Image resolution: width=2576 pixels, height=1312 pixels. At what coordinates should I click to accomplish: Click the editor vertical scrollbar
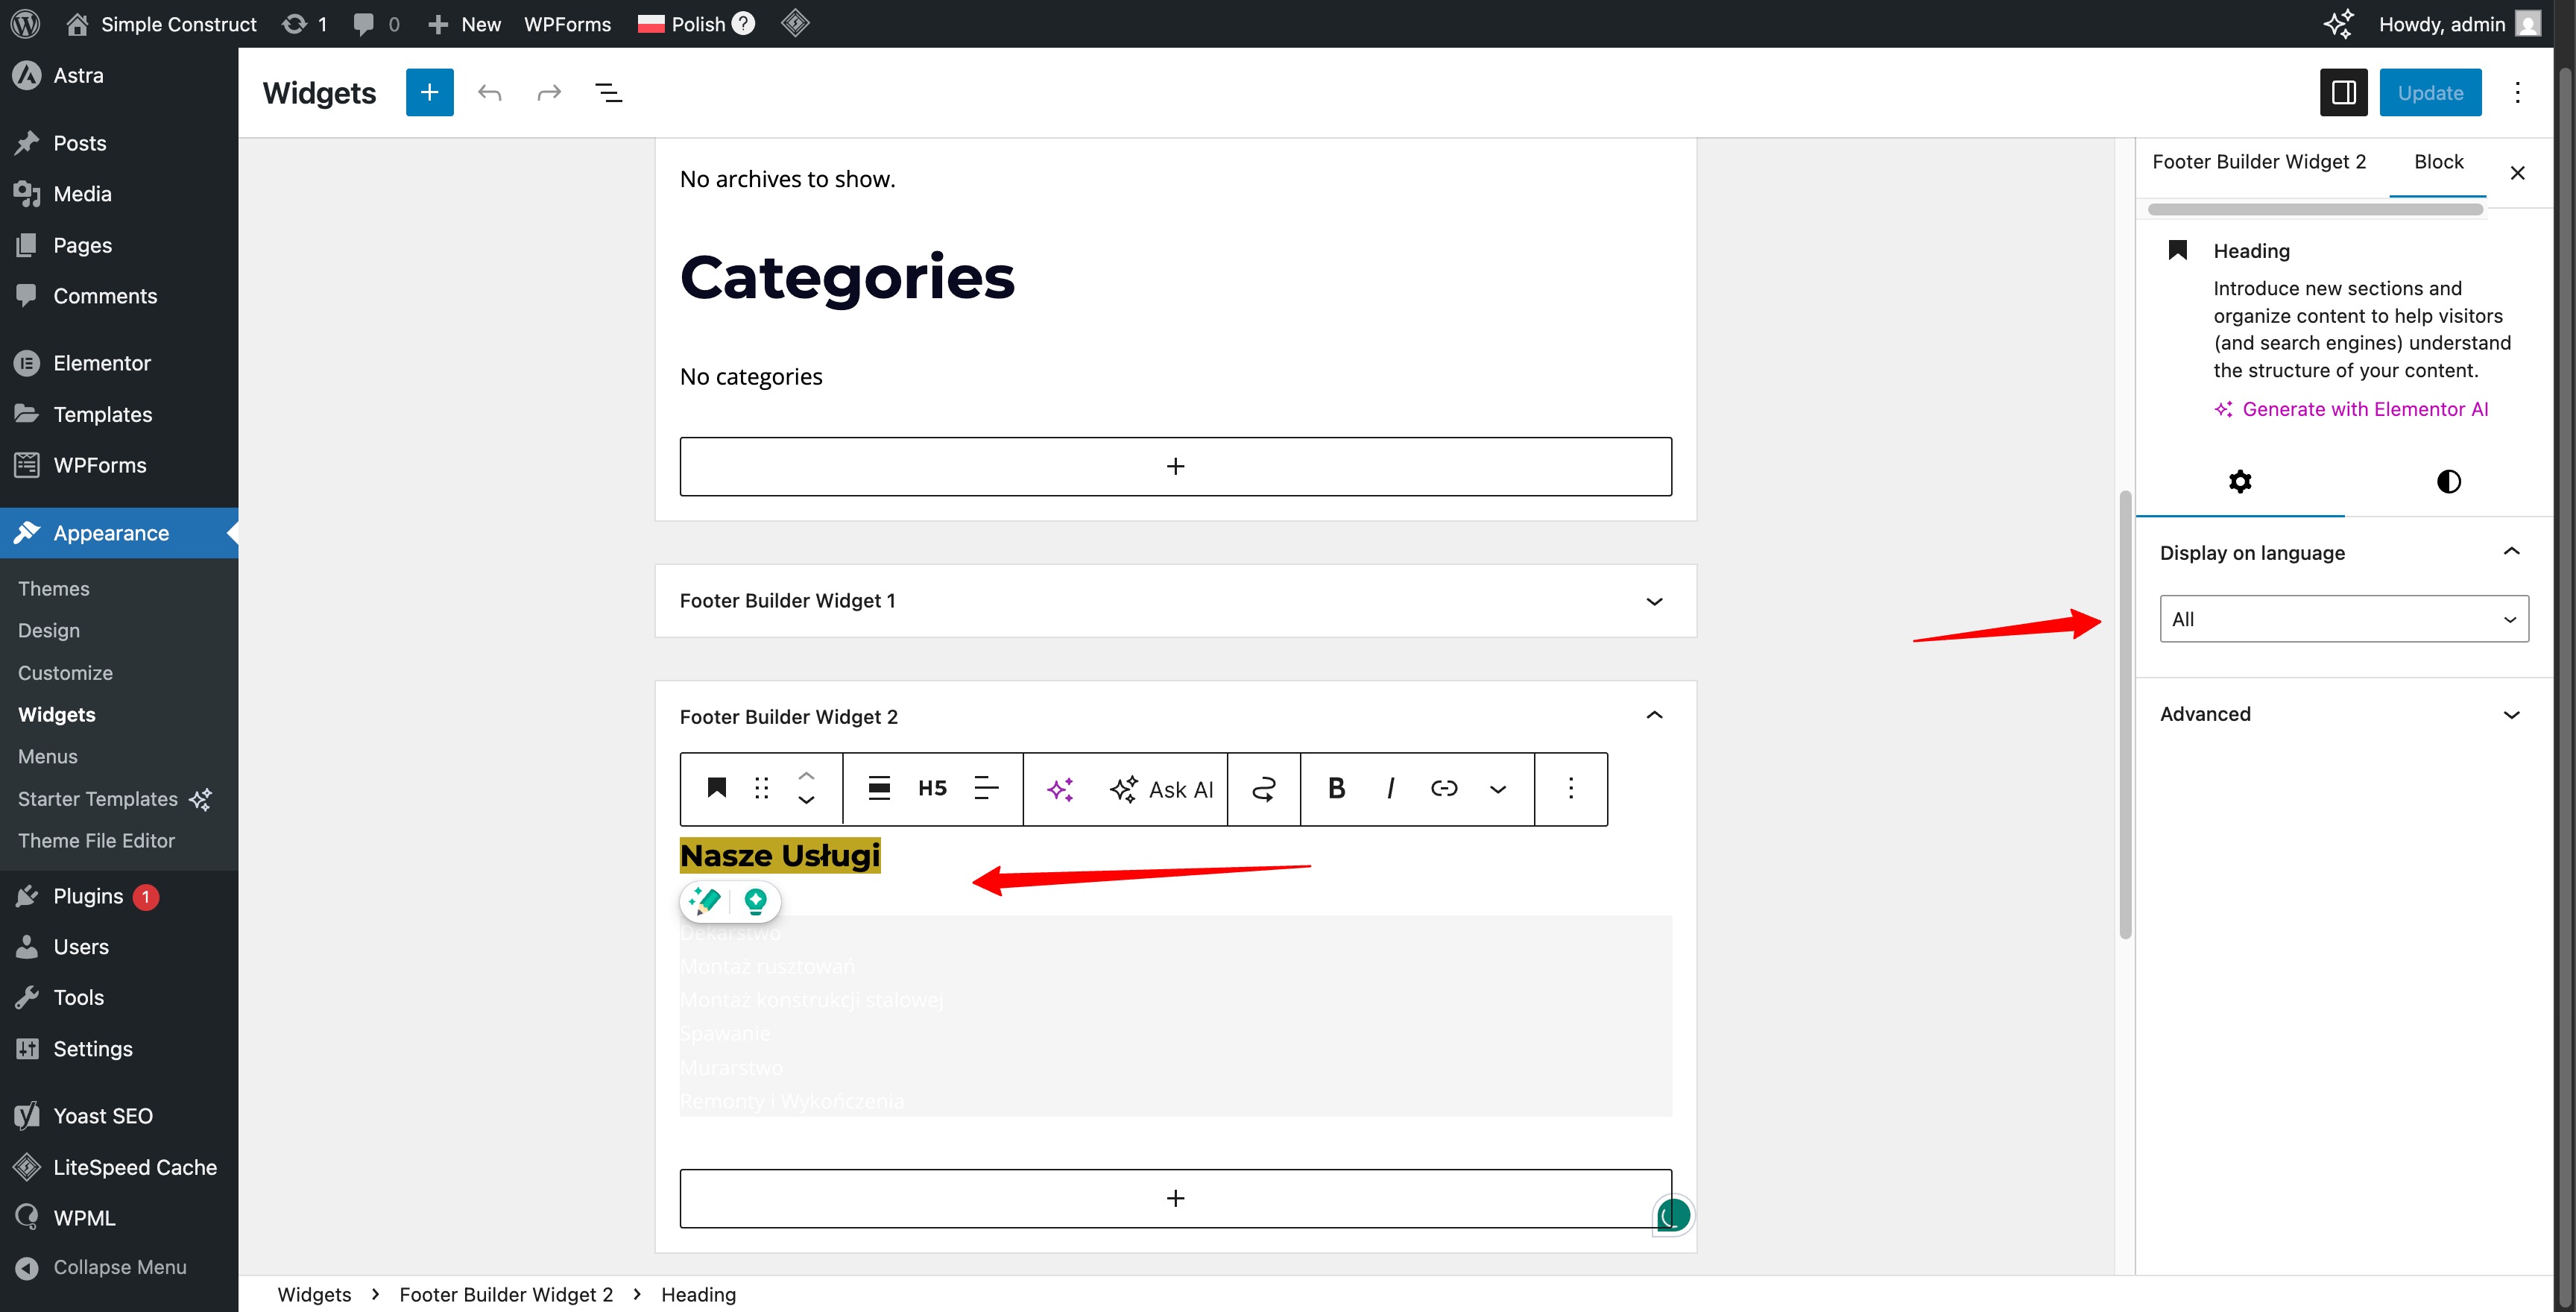pyautogui.click(x=2124, y=714)
